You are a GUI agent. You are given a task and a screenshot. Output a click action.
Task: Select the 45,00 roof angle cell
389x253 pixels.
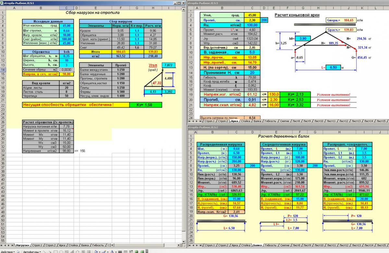66,26
